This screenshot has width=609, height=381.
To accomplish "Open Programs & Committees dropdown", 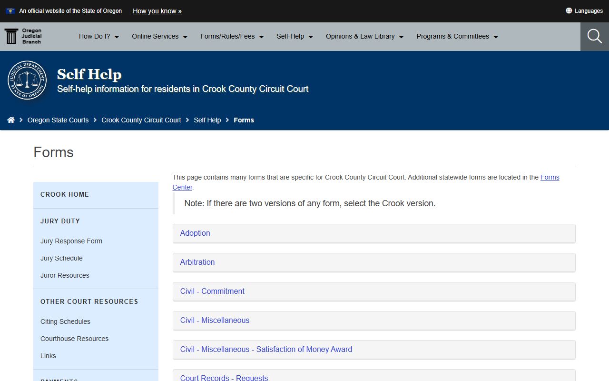I will click(457, 36).
